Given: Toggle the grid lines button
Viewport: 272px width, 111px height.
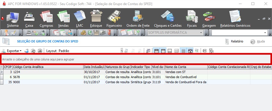Looking at the screenshot, I should pyautogui.click(x=183, y=51).
